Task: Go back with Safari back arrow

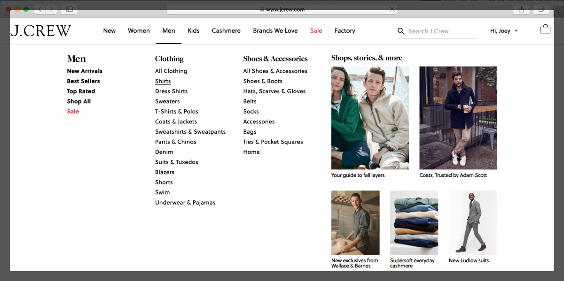Action: tap(40, 9)
